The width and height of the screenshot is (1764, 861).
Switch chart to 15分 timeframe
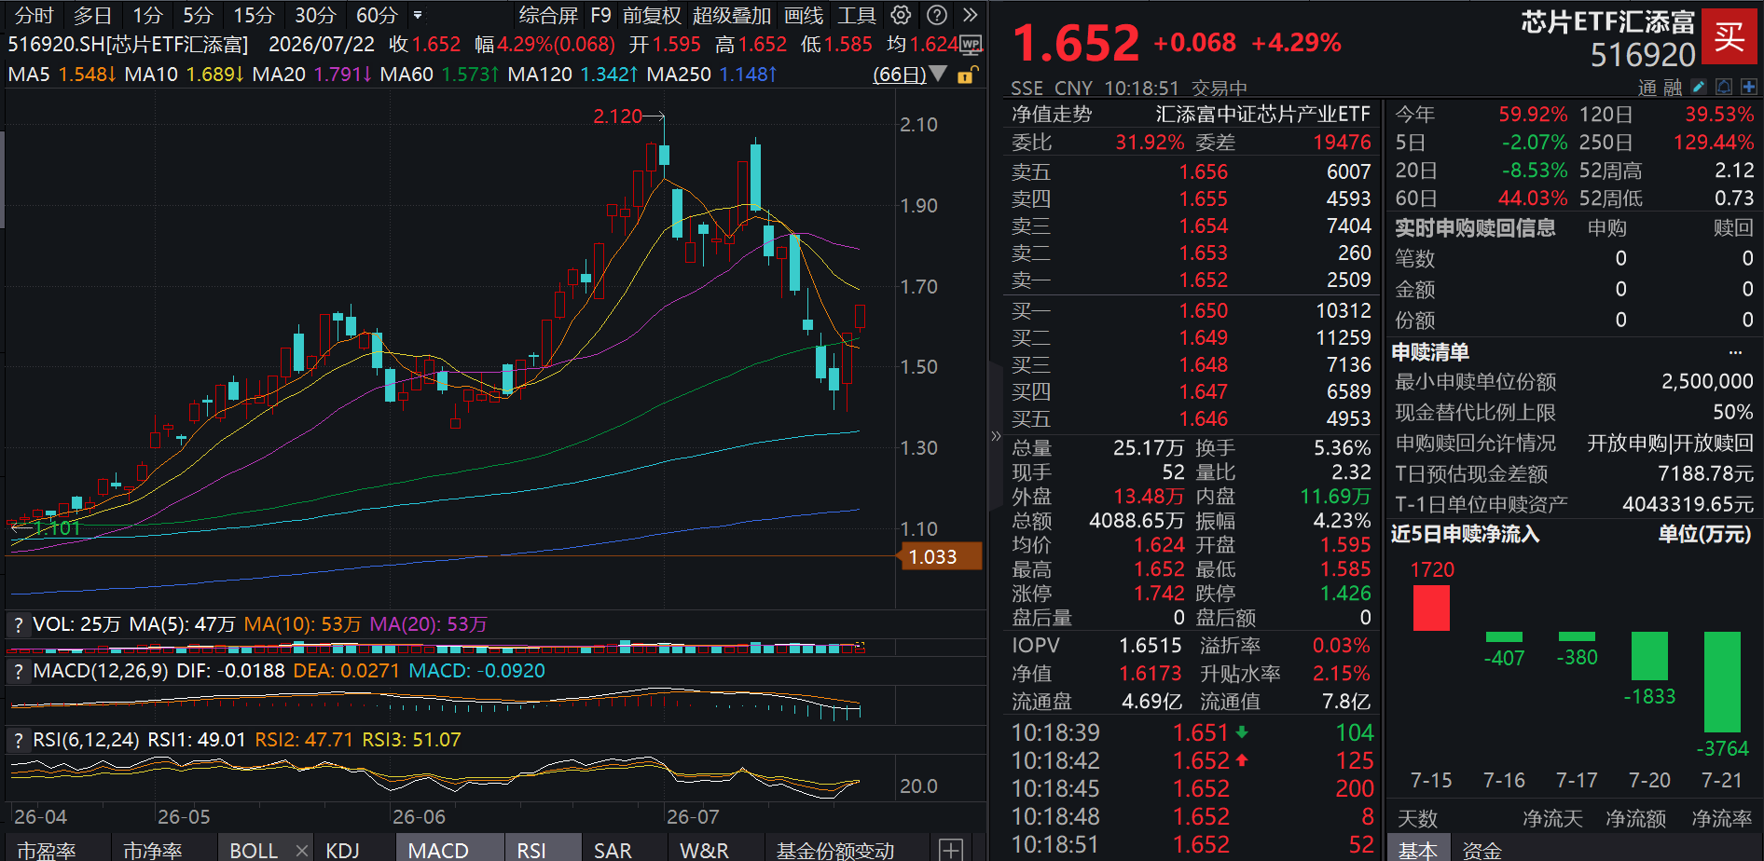pyautogui.click(x=254, y=16)
